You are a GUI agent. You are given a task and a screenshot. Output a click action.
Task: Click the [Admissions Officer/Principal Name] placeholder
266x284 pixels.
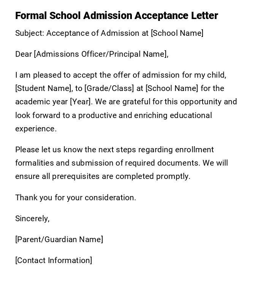[x=101, y=54]
